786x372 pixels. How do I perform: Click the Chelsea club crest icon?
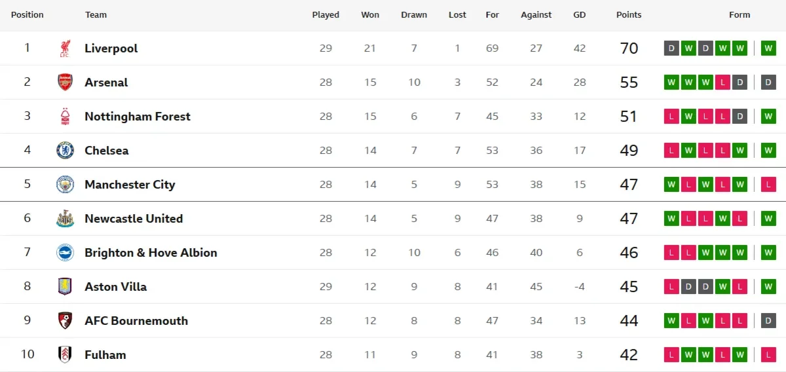coord(65,151)
